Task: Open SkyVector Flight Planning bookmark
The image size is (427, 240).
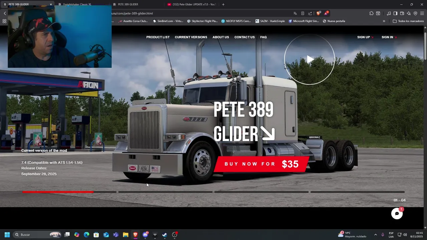Action: pyautogui.click(x=202, y=21)
